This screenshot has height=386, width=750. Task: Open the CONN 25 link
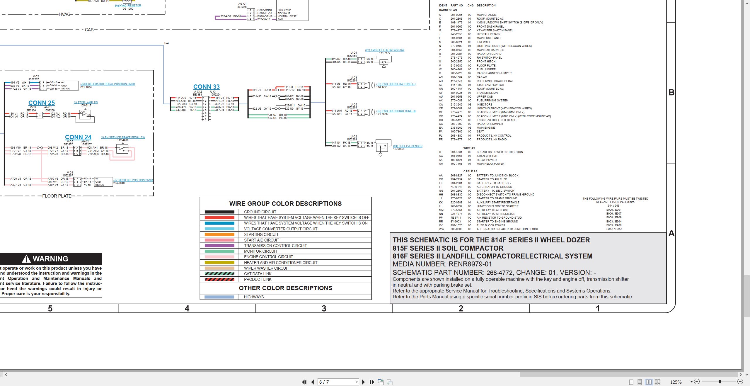pos(42,103)
